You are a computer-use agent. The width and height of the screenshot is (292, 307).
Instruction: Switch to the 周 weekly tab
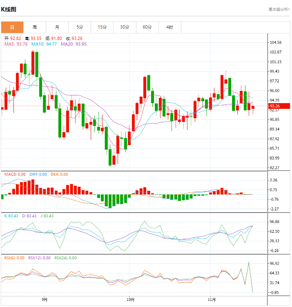[35, 27]
